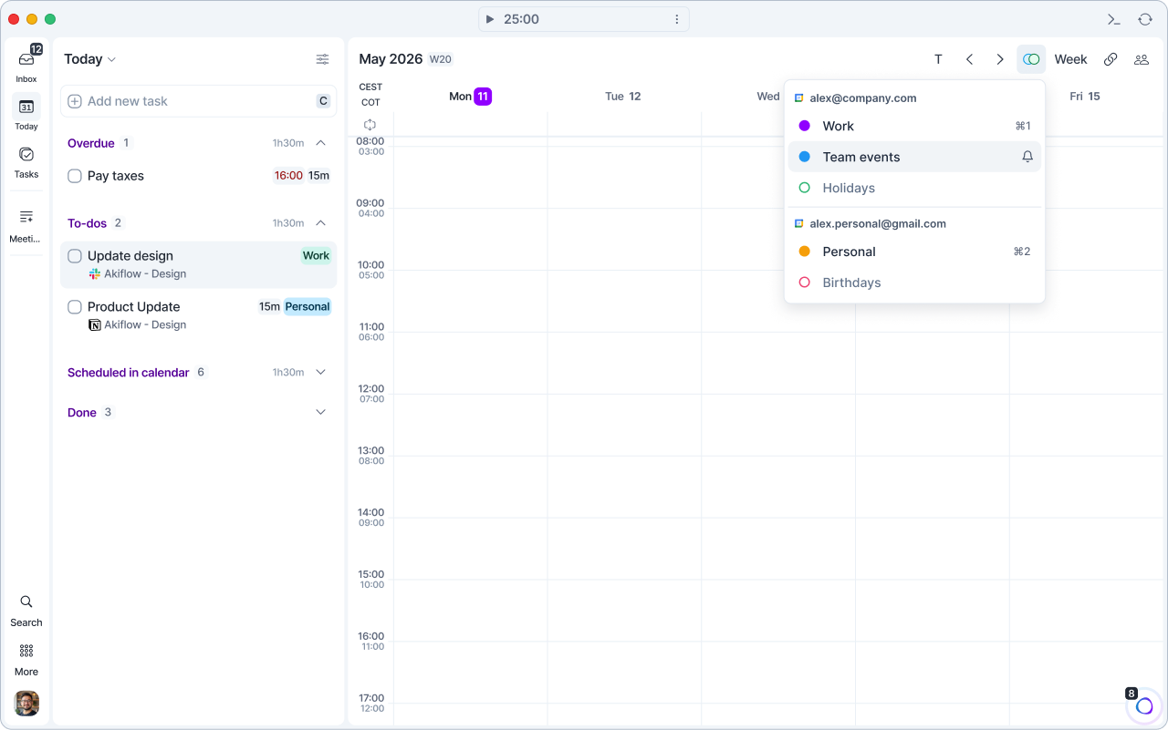Click the Add new task field

(x=198, y=101)
